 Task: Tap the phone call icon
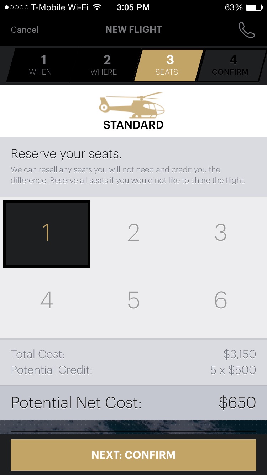tap(246, 30)
